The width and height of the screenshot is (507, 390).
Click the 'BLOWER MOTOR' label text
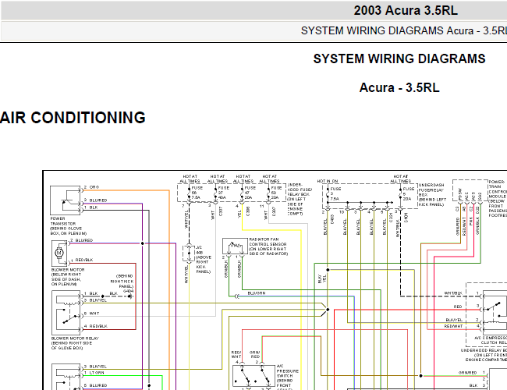click(68, 270)
